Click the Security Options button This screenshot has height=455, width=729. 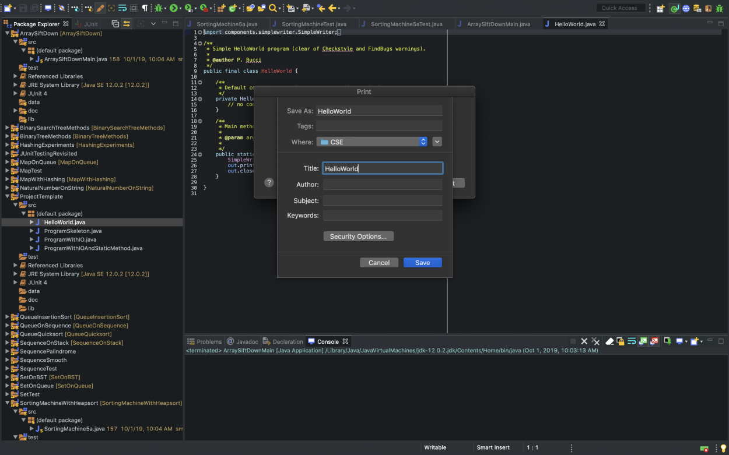pyautogui.click(x=358, y=237)
